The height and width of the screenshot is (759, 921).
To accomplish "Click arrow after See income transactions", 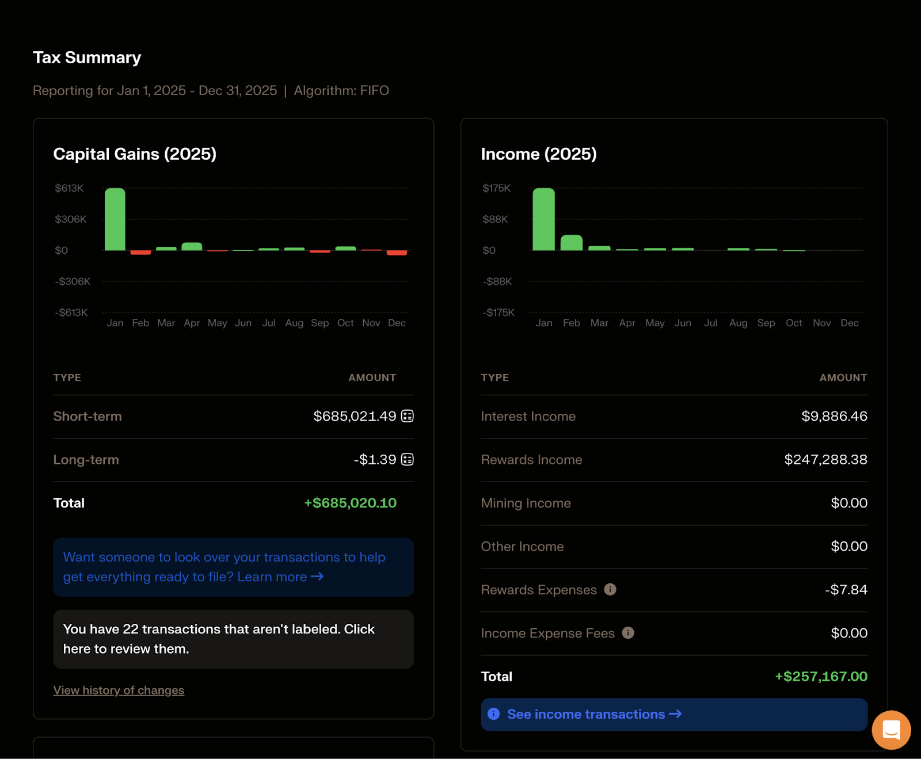I will [675, 714].
